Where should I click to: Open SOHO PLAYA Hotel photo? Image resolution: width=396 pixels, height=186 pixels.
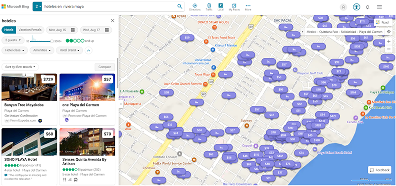pyautogui.click(x=29, y=142)
